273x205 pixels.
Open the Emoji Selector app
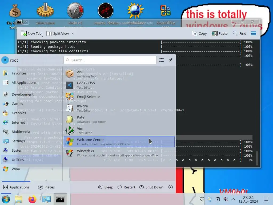tap(119, 97)
